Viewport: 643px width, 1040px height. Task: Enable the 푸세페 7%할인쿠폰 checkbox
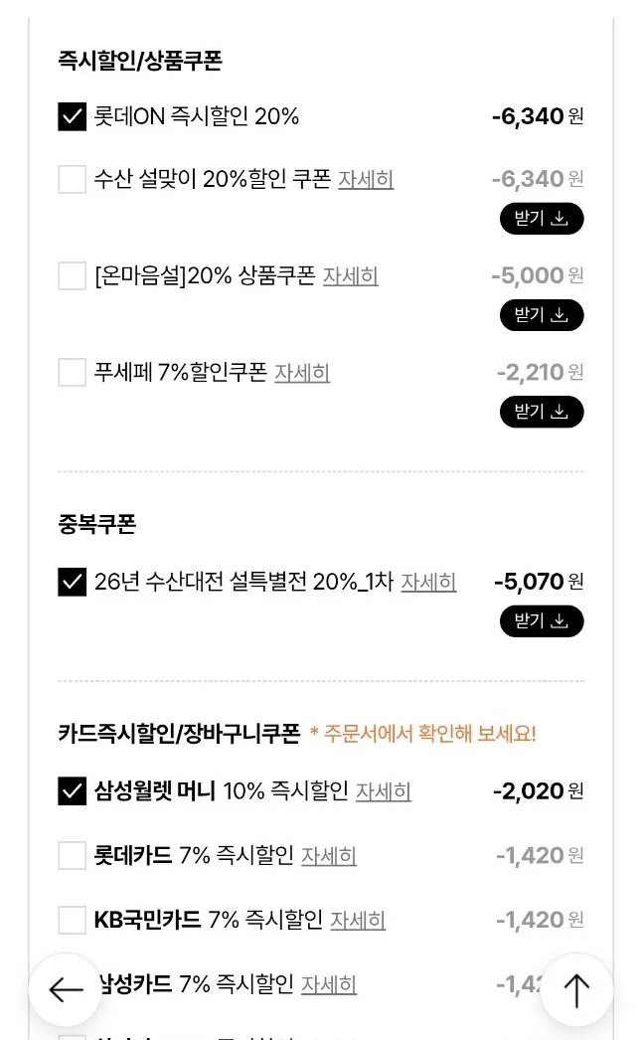pyautogui.click(x=73, y=372)
